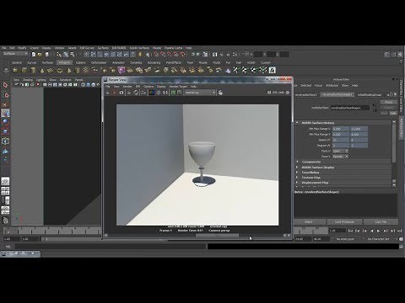Toggle RGB channel display in Render View

[152, 93]
